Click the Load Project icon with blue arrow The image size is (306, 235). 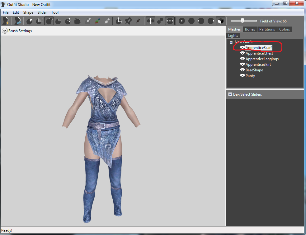coord(18,21)
